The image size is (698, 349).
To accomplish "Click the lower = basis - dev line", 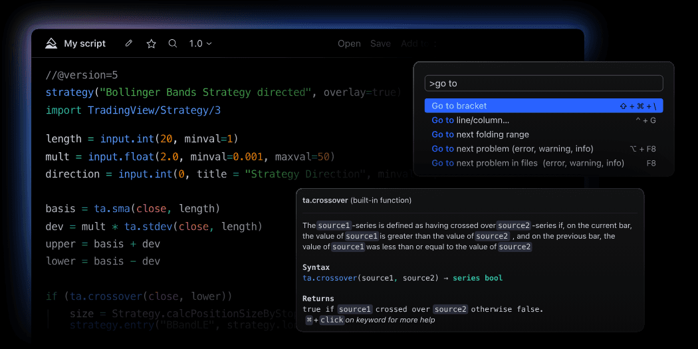I will (x=103, y=261).
